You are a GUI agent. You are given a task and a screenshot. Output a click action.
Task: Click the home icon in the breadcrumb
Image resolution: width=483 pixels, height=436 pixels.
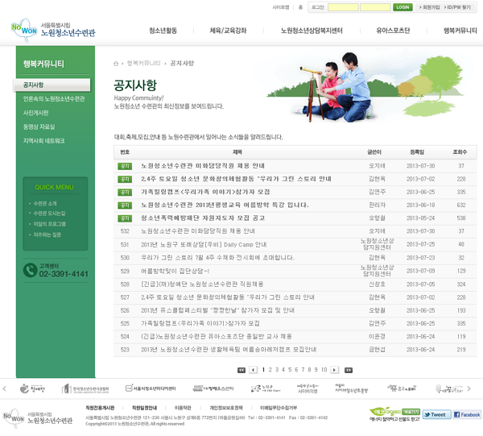pos(117,63)
